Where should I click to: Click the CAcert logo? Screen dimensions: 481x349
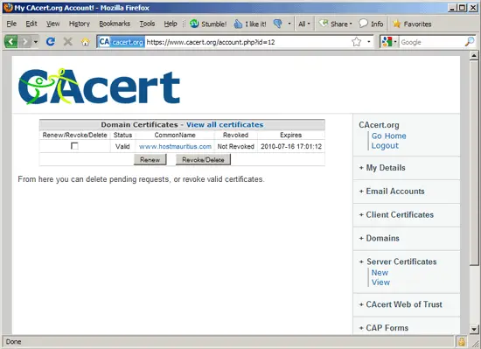tap(99, 87)
